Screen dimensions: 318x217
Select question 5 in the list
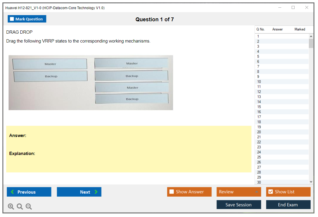pyautogui.click(x=258, y=56)
